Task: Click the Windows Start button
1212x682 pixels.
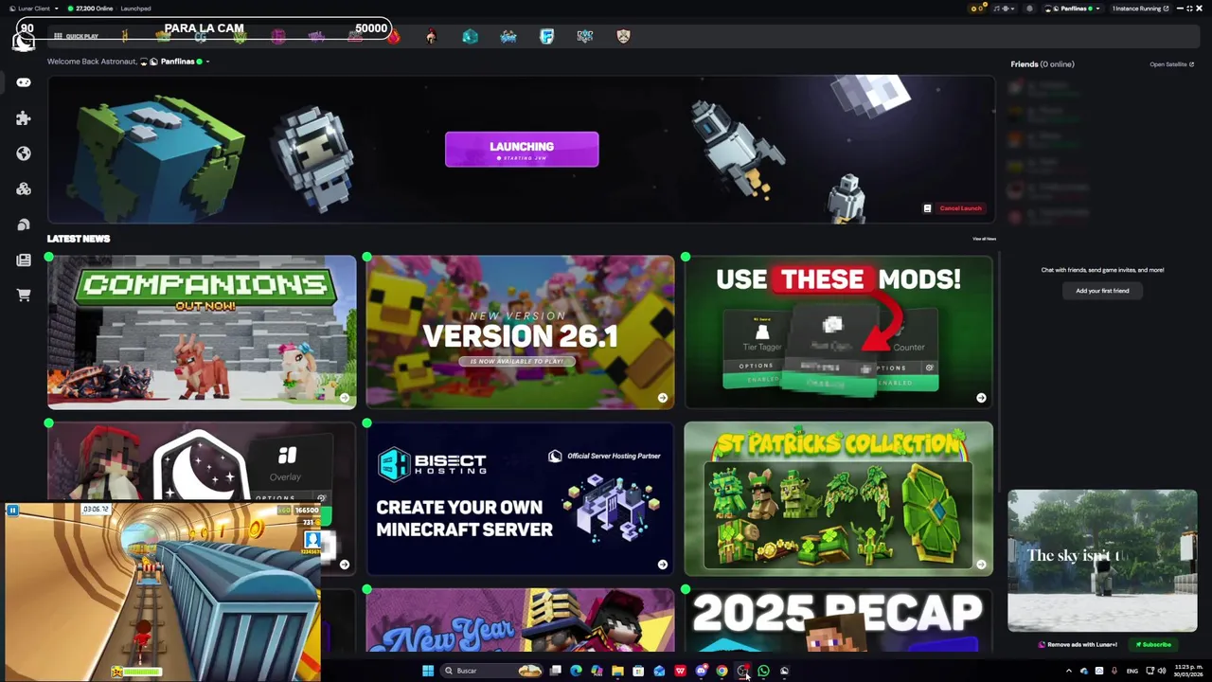Action: coord(428,671)
